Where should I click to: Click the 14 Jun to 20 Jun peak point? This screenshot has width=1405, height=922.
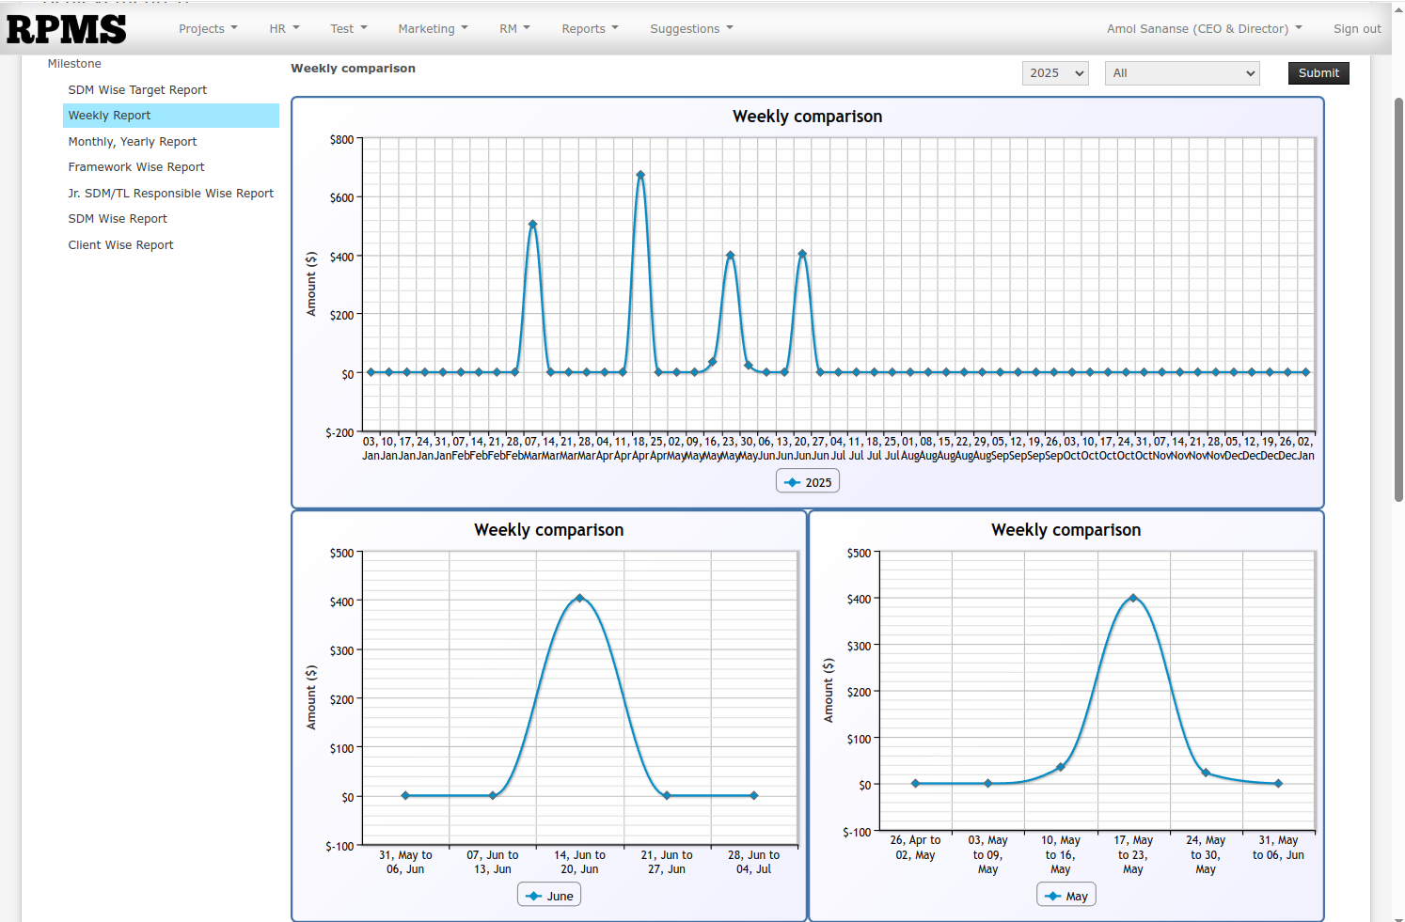point(579,598)
